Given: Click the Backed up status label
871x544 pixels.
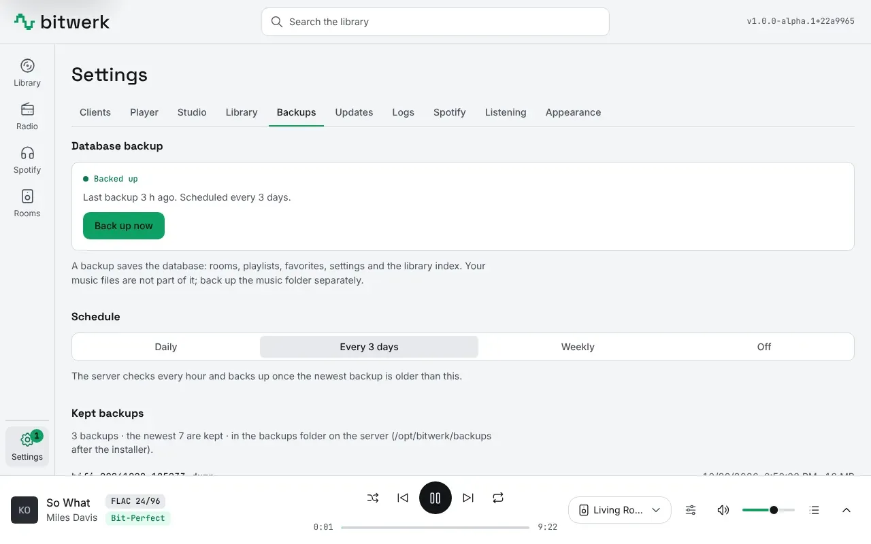Looking at the screenshot, I should tap(116, 179).
